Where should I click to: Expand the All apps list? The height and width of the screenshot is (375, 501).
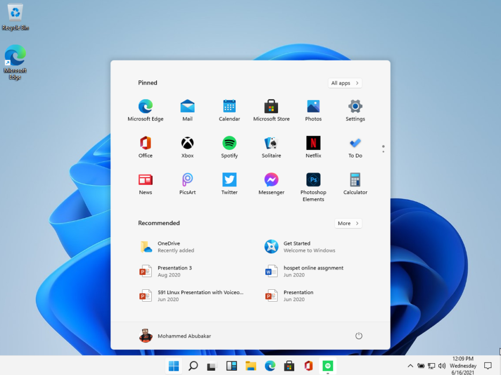[x=345, y=82]
